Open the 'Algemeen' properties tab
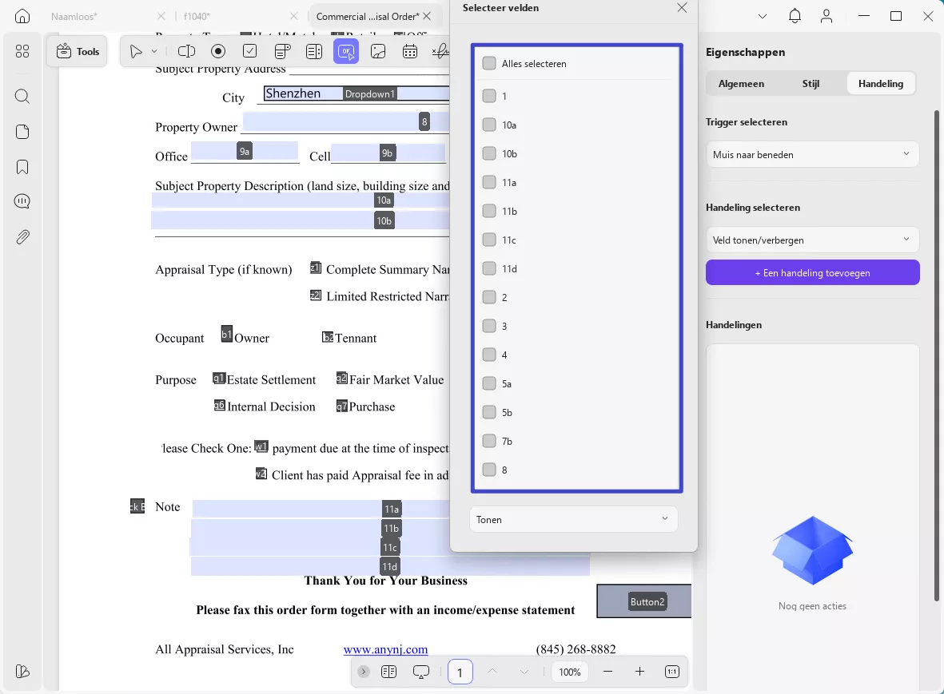944x694 pixels. pyautogui.click(x=741, y=84)
